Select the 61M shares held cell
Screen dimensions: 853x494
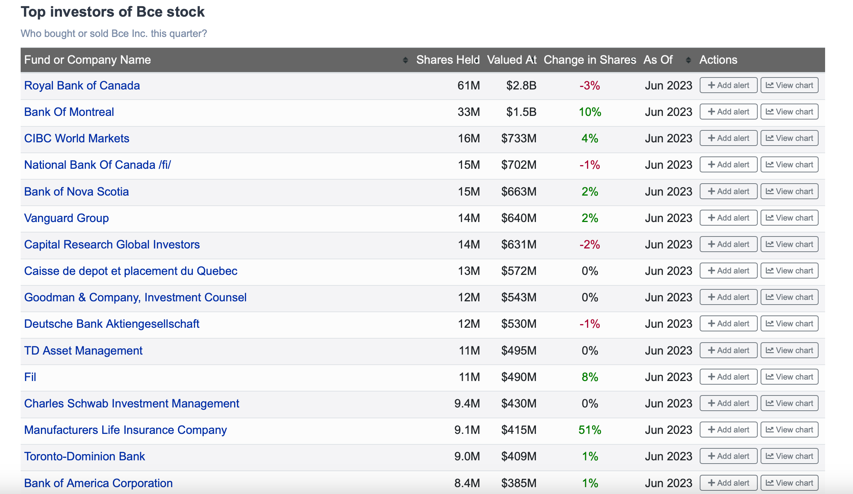click(x=469, y=85)
